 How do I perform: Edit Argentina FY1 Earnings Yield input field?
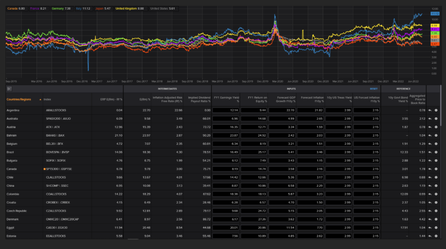pyautogui.click(x=226, y=110)
